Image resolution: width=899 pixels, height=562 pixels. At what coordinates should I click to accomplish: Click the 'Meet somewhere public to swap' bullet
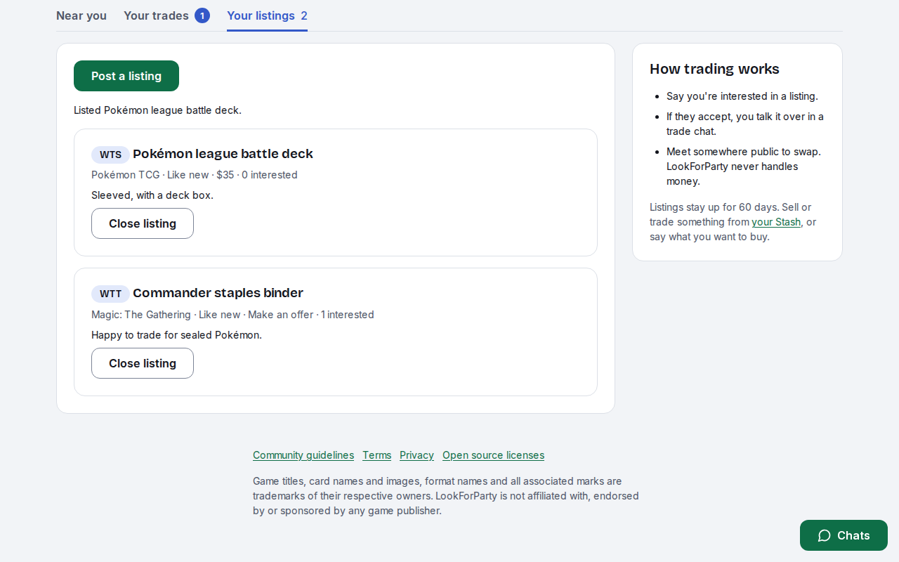tap(744, 166)
